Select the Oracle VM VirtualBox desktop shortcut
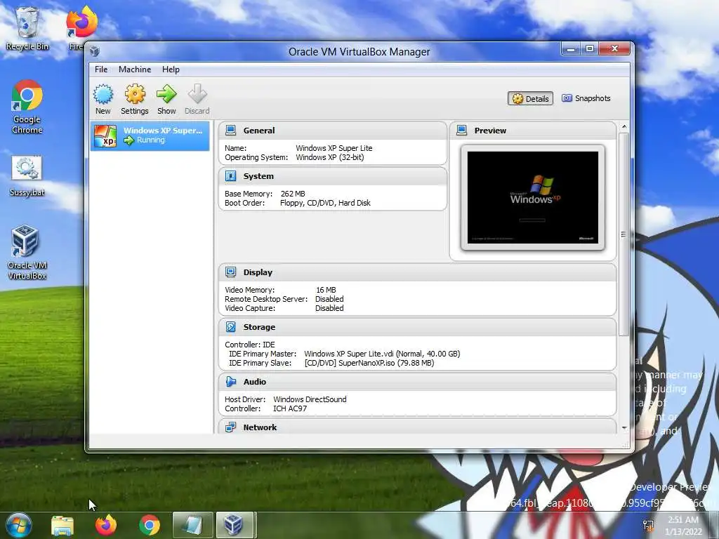Image resolution: width=719 pixels, height=539 pixels. pos(27,253)
